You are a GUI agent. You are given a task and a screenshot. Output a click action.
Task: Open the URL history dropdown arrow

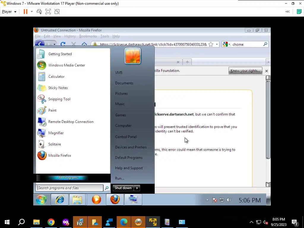pos(217,45)
